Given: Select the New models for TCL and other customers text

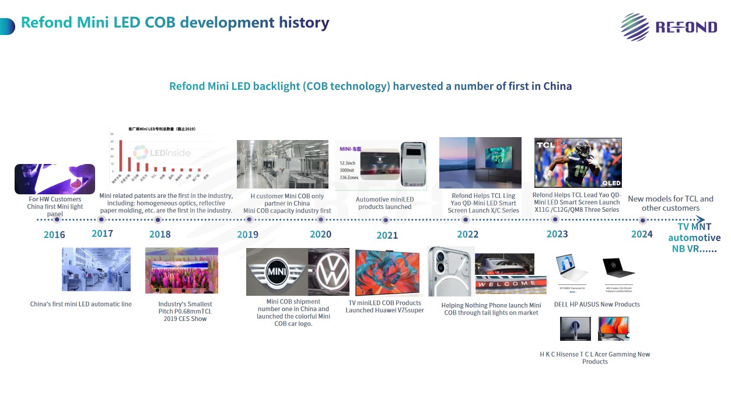Looking at the screenshot, I should [x=671, y=203].
